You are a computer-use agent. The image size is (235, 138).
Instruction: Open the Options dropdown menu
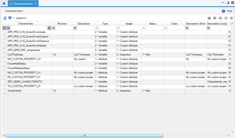click(x=21, y=18)
